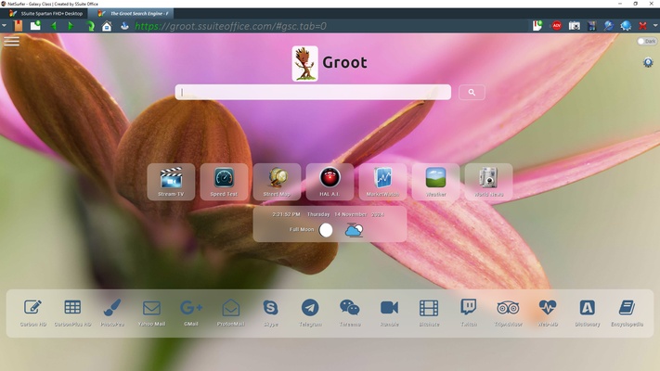Screen dimensions: 660x371
Task: Open the Stream TV tile
Action: [x=171, y=182]
